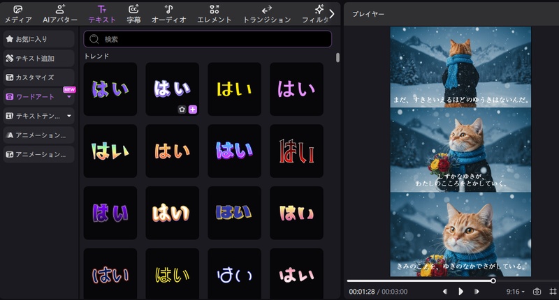The width and height of the screenshot is (559, 300).
Task: Click the 検索 search field
Action: coord(208,39)
